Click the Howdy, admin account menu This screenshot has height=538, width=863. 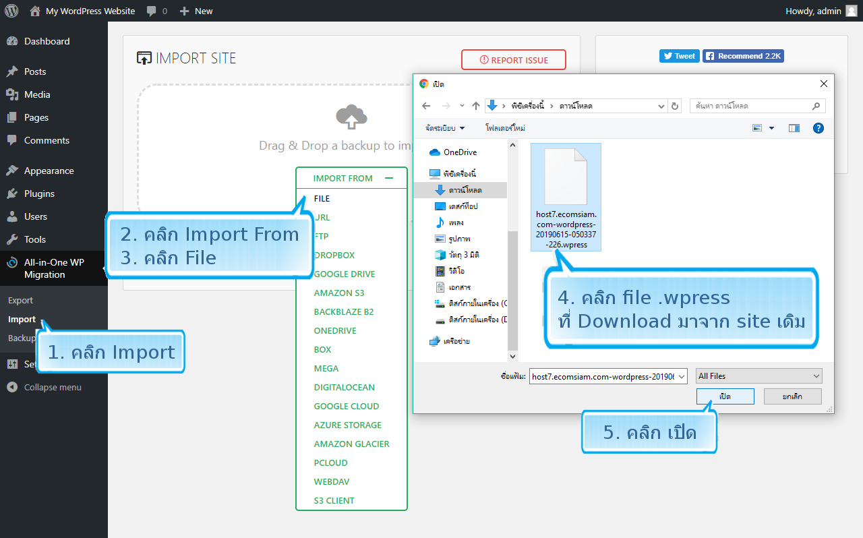coord(821,11)
